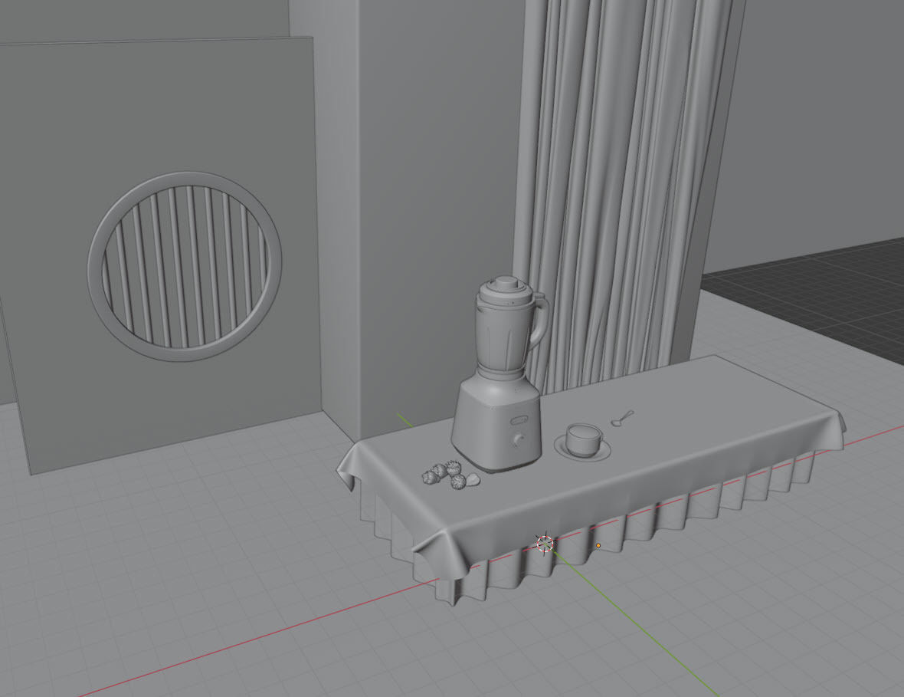The image size is (904, 697).
Task: Select the blender model on the table
Action: point(499,375)
